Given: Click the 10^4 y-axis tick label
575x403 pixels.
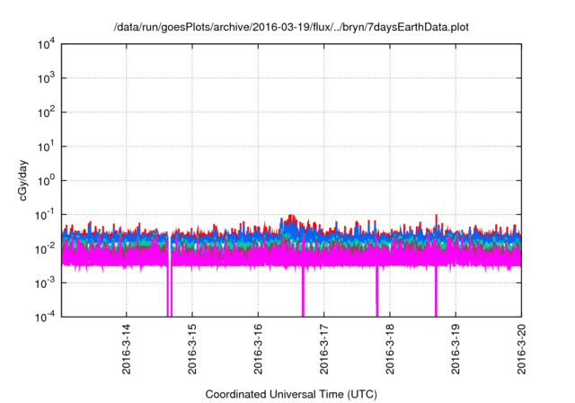Looking at the screenshot, I should coord(47,44).
